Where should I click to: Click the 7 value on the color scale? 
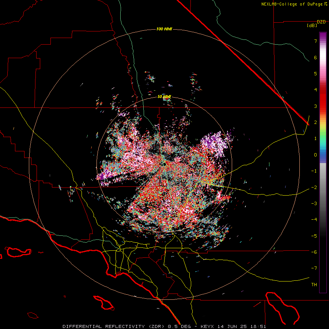315,41
